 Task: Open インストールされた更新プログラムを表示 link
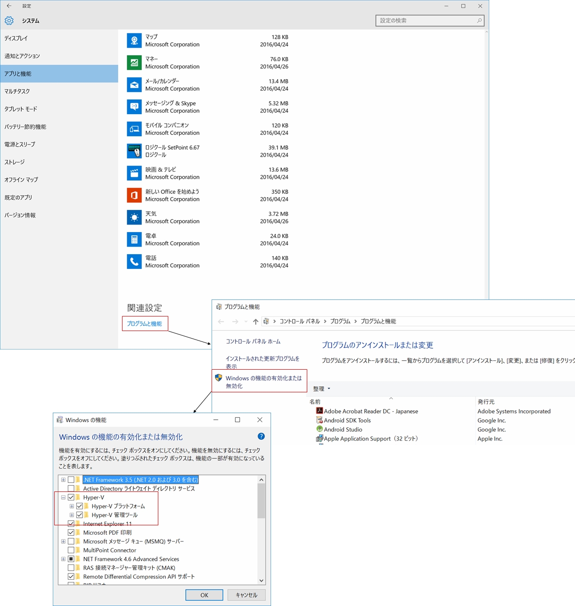click(x=263, y=362)
